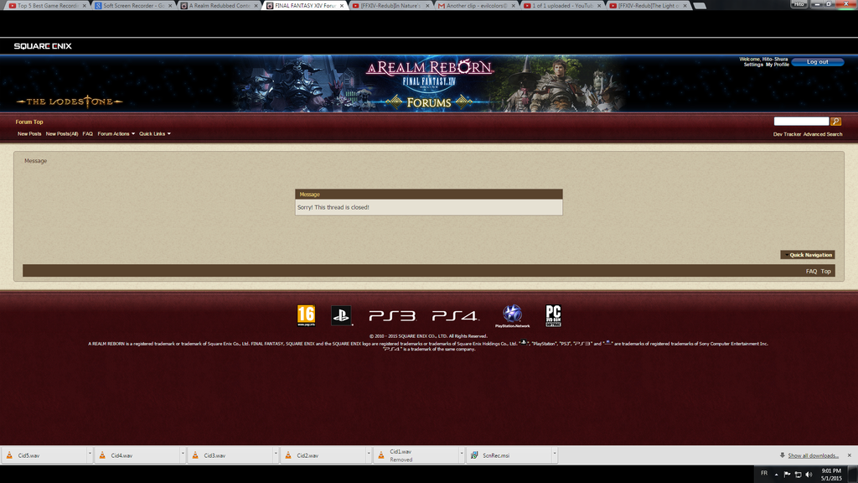
Task: Click the Hito-Shura username in welcome text
Action: [x=775, y=60]
